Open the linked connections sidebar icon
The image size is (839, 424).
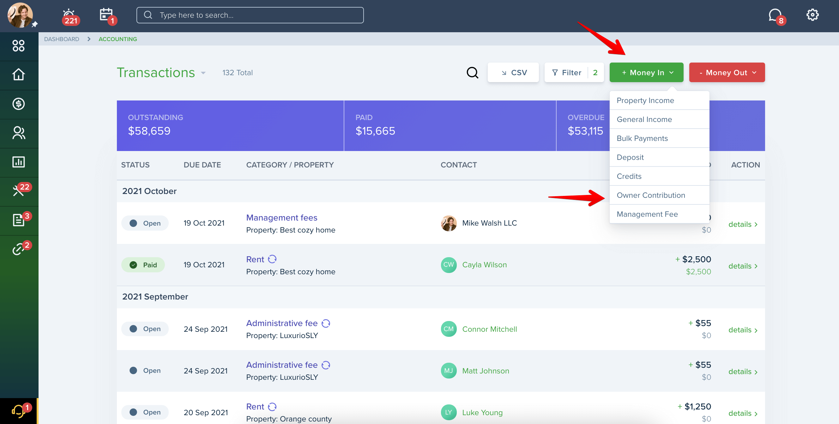[x=19, y=249]
